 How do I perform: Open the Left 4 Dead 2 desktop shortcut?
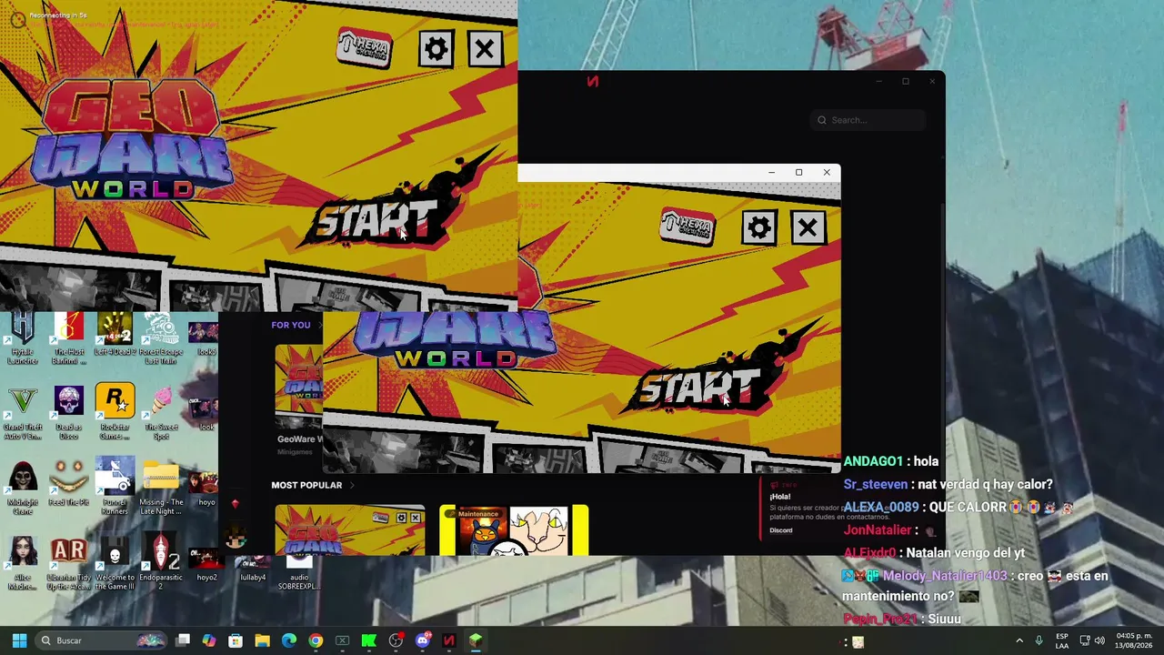click(x=115, y=338)
